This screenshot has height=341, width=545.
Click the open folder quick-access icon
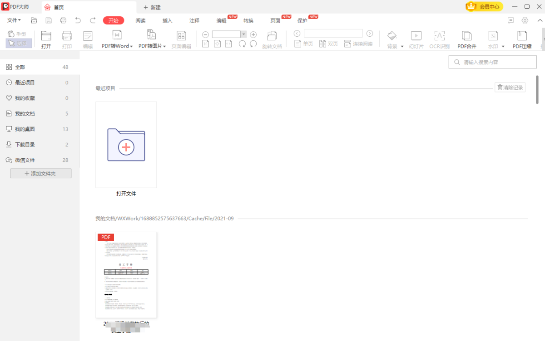click(34, 20)
